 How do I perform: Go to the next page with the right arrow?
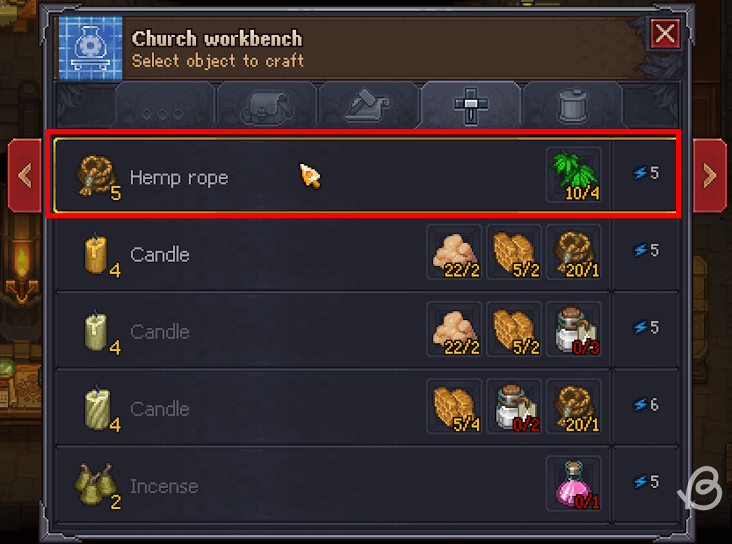(708, 174)
